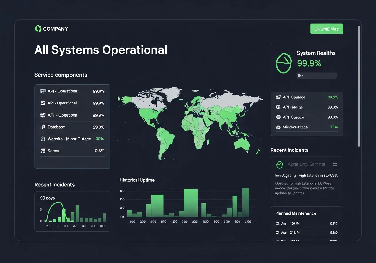
Task: Click the green Company logo icon
Action: click(38, 29)
